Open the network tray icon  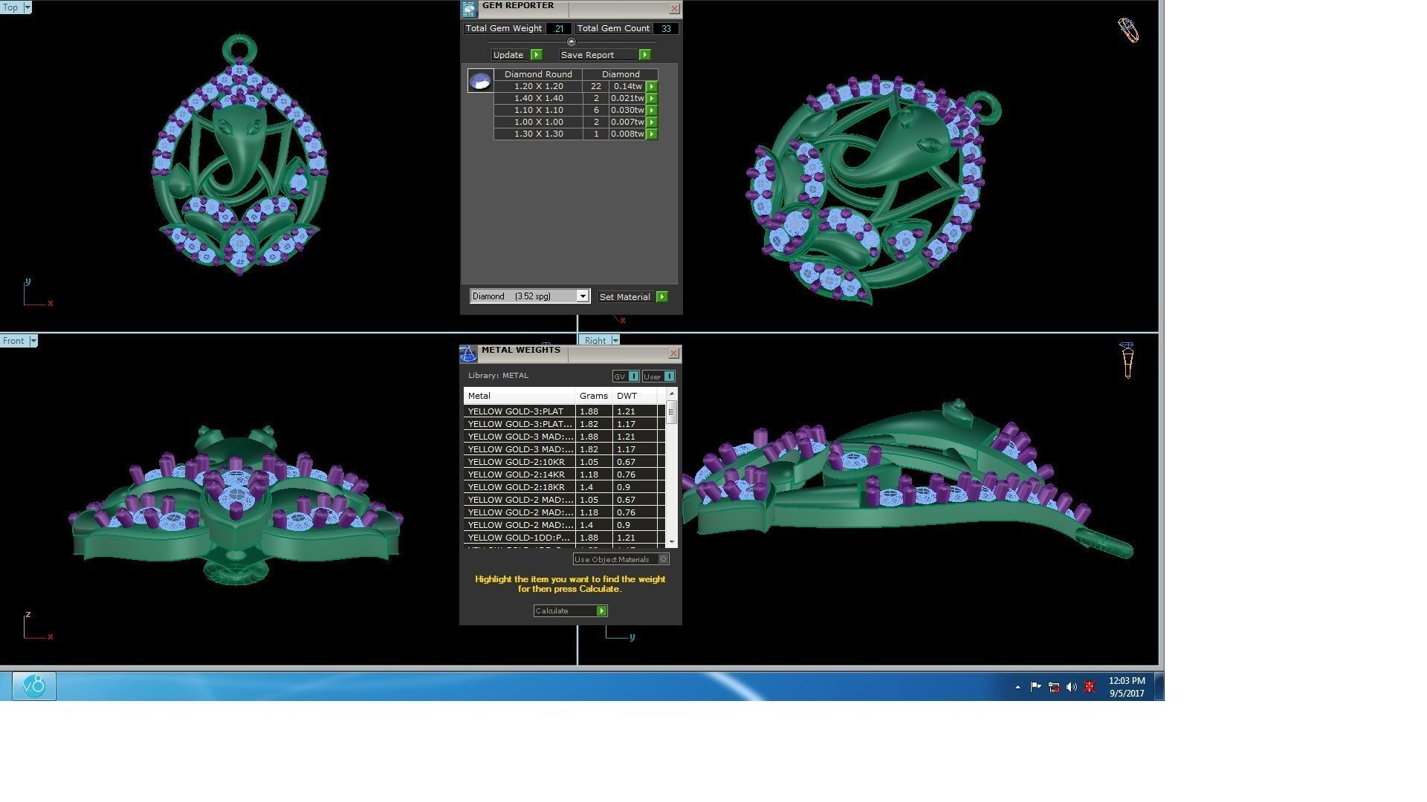coord(1054,688)
